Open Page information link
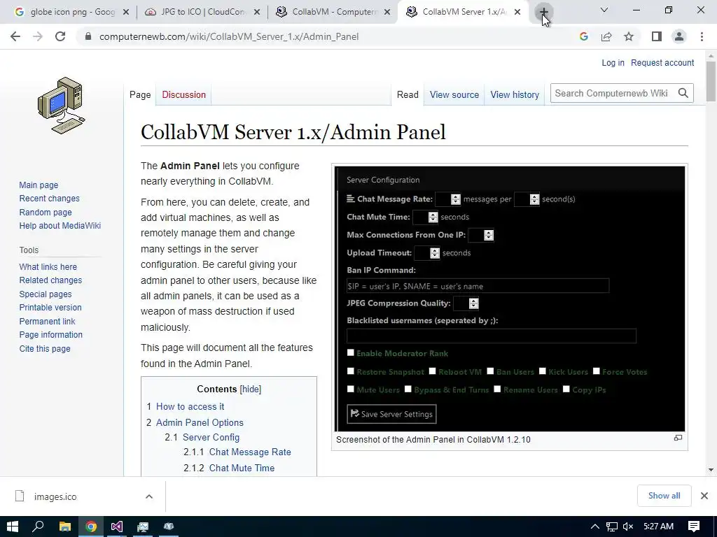 coord(50,335)
